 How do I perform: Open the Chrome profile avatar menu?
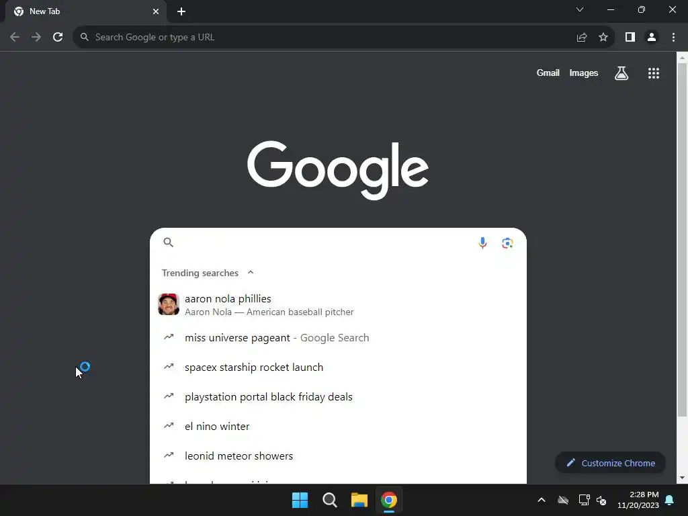coord(652,38)
